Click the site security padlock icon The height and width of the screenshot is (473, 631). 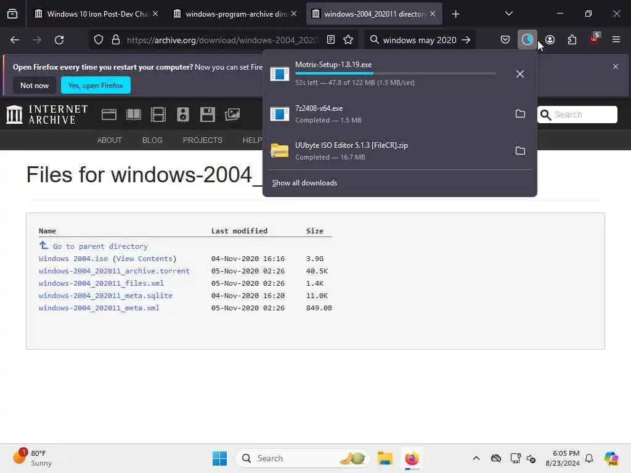pyautogui.click(x=116, y=40)
